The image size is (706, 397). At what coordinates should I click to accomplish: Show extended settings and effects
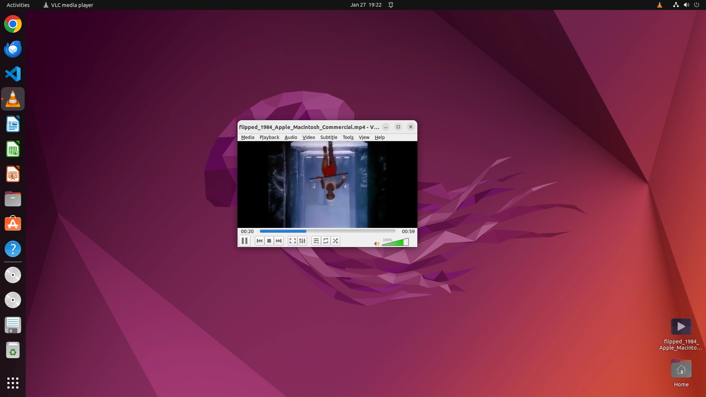[302, 241]
